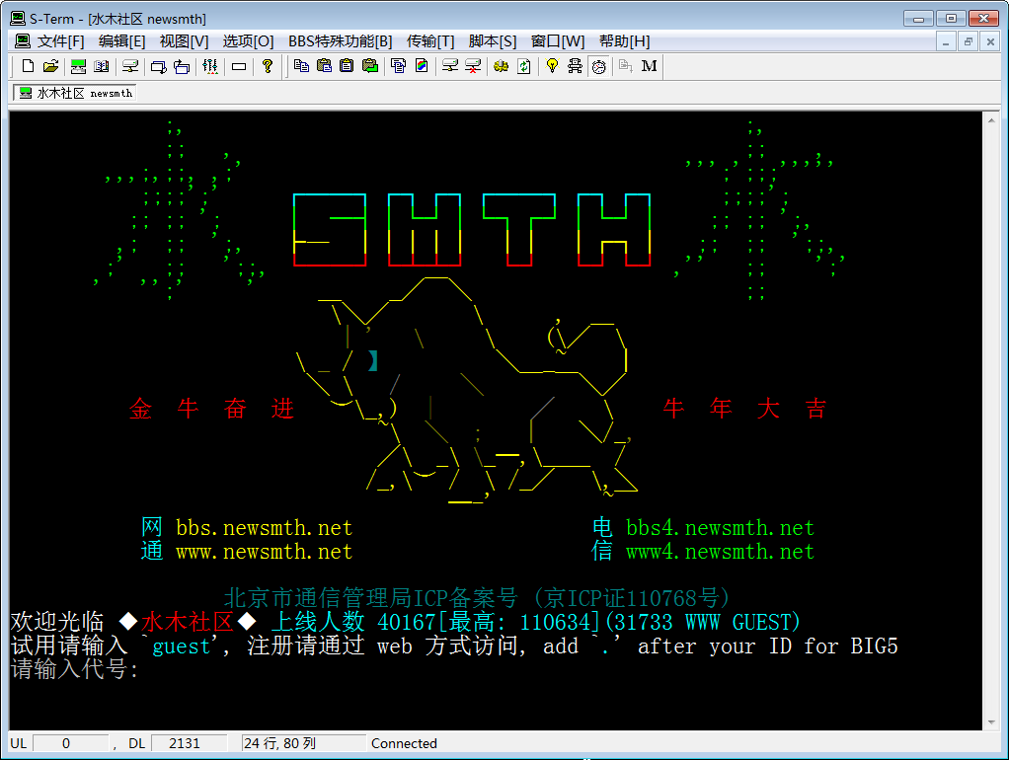The width and height of the screenshot is (1009, 760).
Task: Click the 24 行, 80 列 status field
Action: pyautogui.click(x=303, y=743)
